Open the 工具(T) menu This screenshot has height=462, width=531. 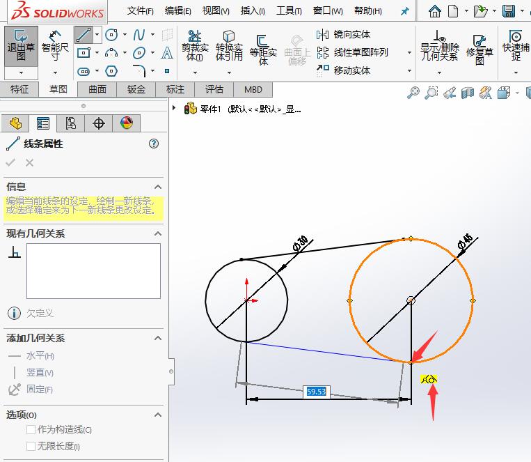[x=289, y=11]
